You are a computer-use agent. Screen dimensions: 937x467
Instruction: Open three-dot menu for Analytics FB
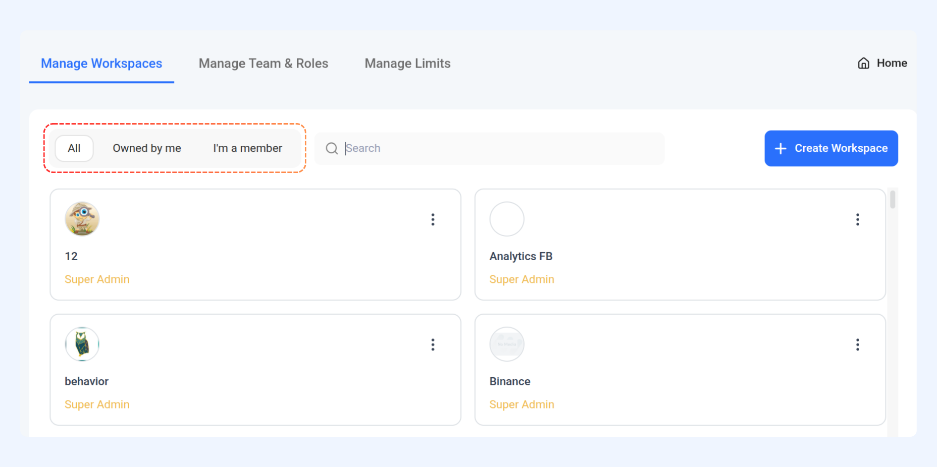[857, 219]
